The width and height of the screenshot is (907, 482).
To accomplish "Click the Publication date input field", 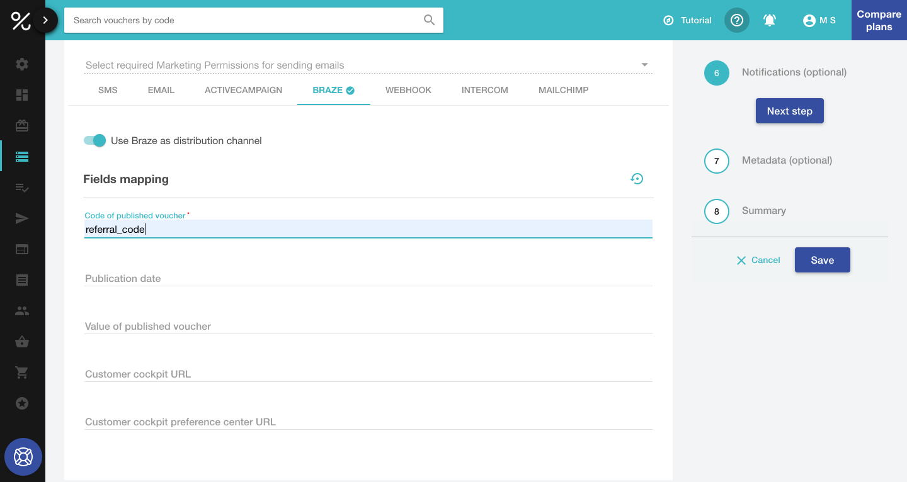I will [368, 278].
